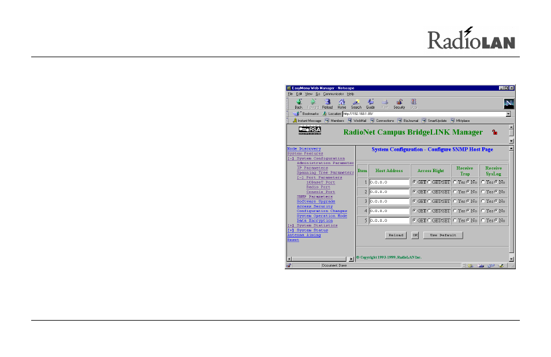Click the Location URL field
Viewport: 551px width, 357px height.
click(424, 114)
